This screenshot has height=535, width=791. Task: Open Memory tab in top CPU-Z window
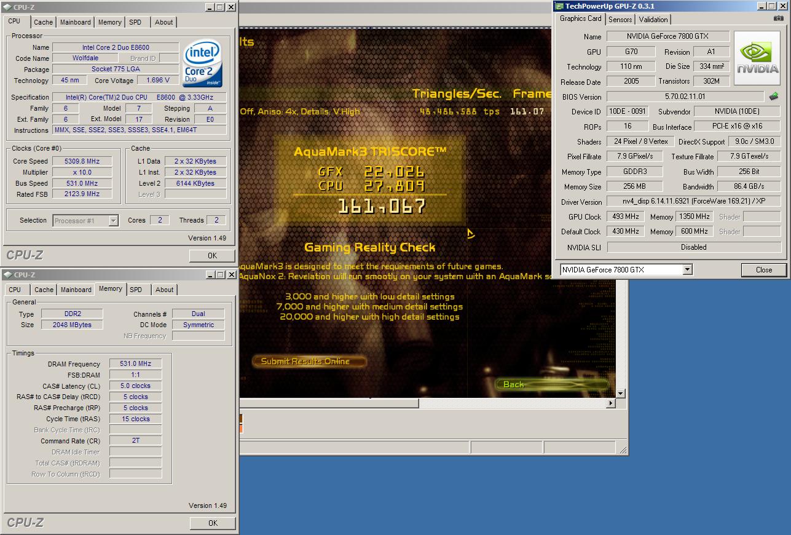point(110,22)
